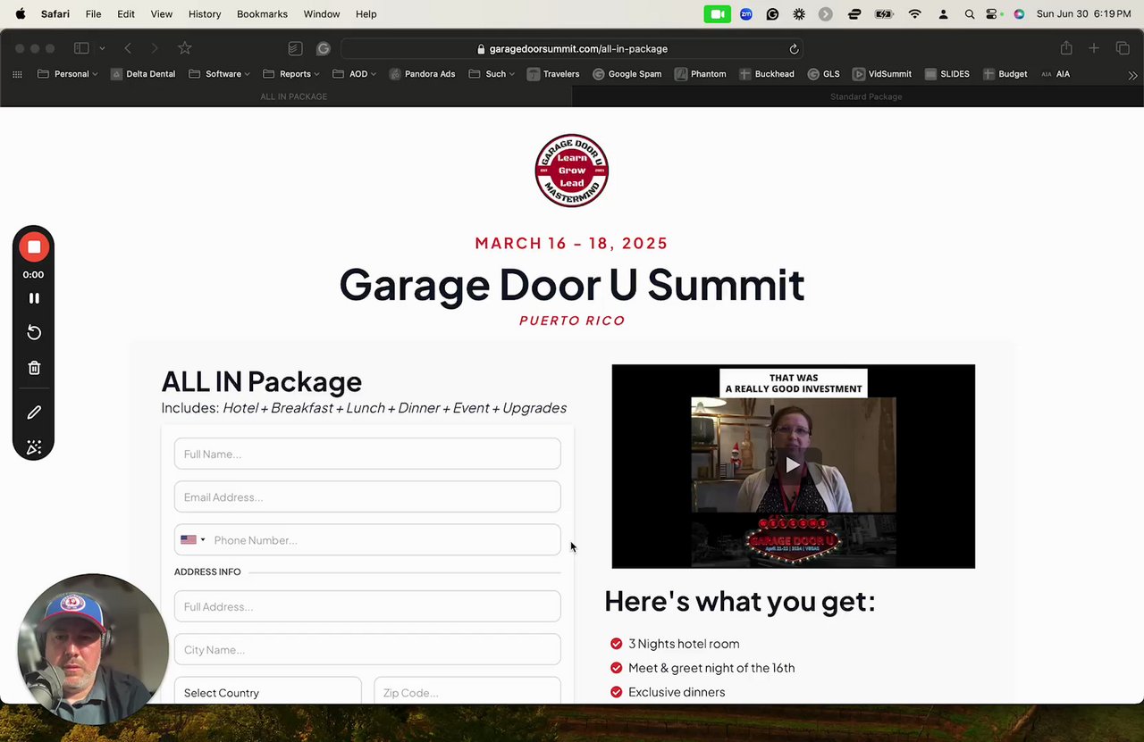Pause the recording
This screenshot has height=742, width=1144.
coord(34,298)
